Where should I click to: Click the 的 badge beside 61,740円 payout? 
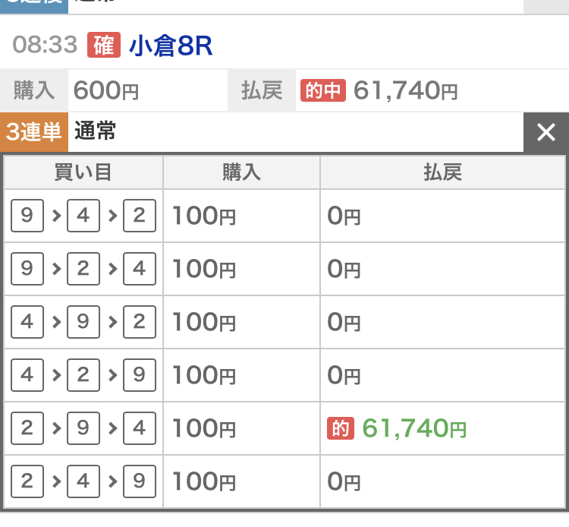[x=341, y=429]
